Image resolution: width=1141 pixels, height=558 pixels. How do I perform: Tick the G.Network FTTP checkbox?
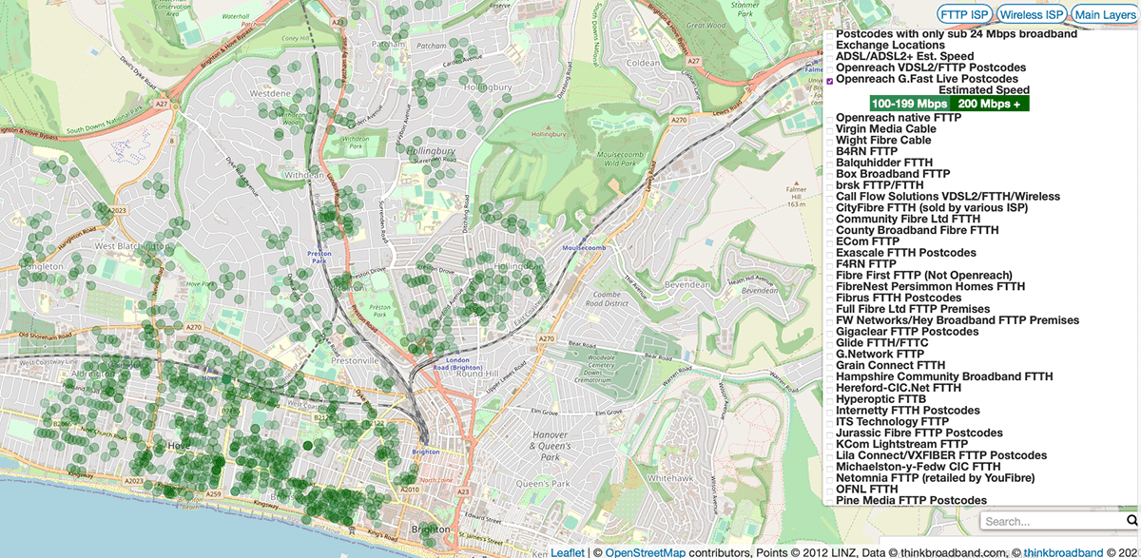[830, 355]
